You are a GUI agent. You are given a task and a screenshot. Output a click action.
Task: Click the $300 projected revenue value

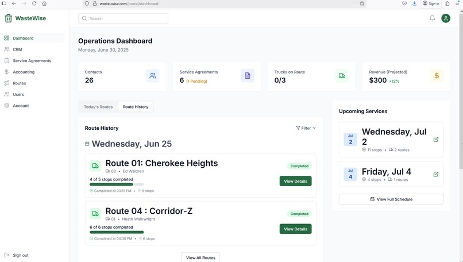[x=377, y=80]
